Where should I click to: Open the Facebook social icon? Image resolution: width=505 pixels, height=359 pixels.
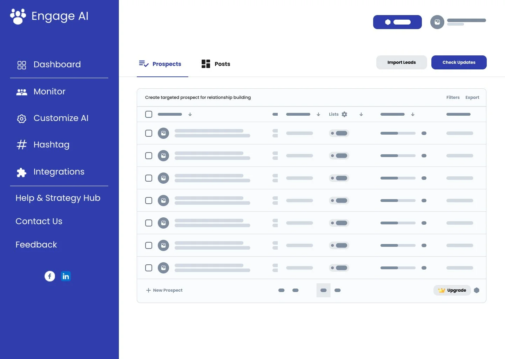tap(50, 276)
